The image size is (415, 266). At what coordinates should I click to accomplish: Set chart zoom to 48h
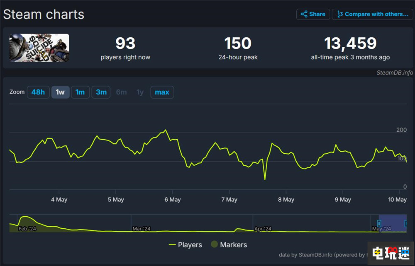click(38, 92)
